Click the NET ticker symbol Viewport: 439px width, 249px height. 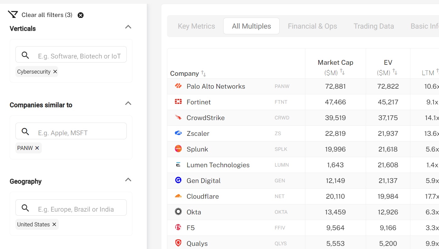click(279, 196)
